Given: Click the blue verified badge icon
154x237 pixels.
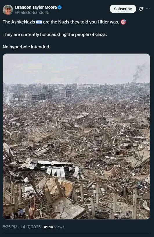Looking at the screenshot, I should pos(60,7).
